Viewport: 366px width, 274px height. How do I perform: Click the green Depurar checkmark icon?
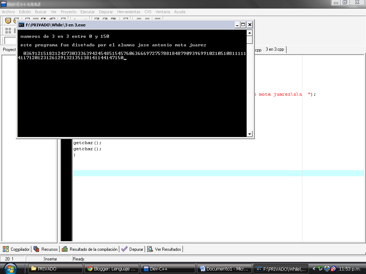coord(125,249)
